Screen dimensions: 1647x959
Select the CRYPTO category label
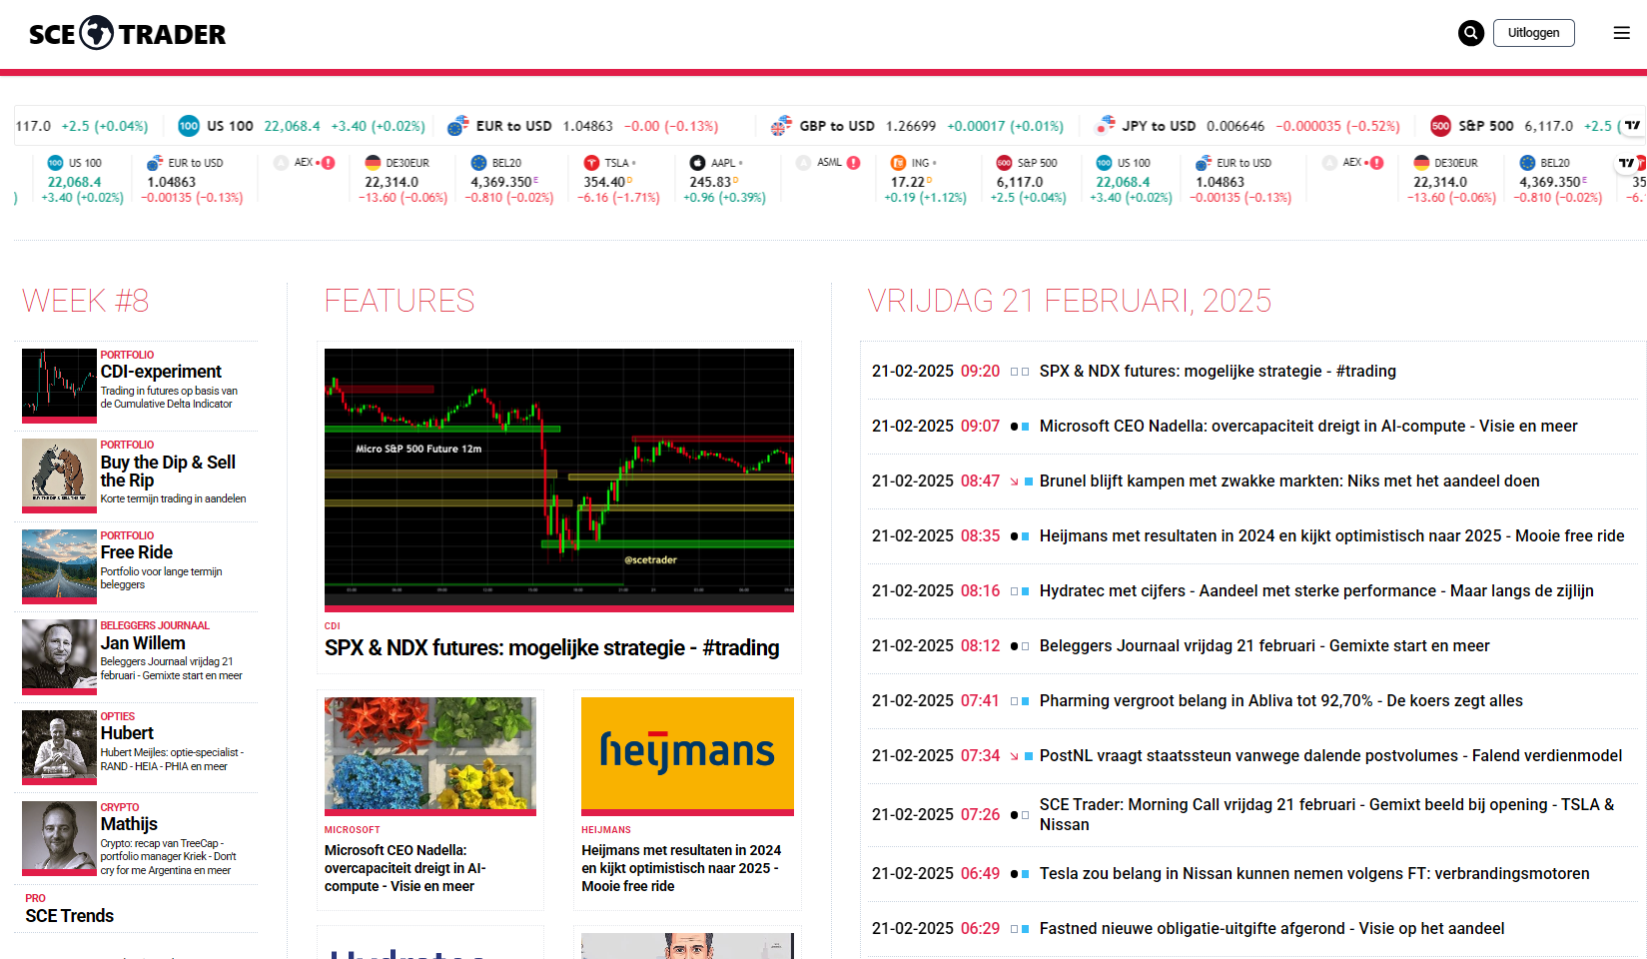[x=120, y=807]
